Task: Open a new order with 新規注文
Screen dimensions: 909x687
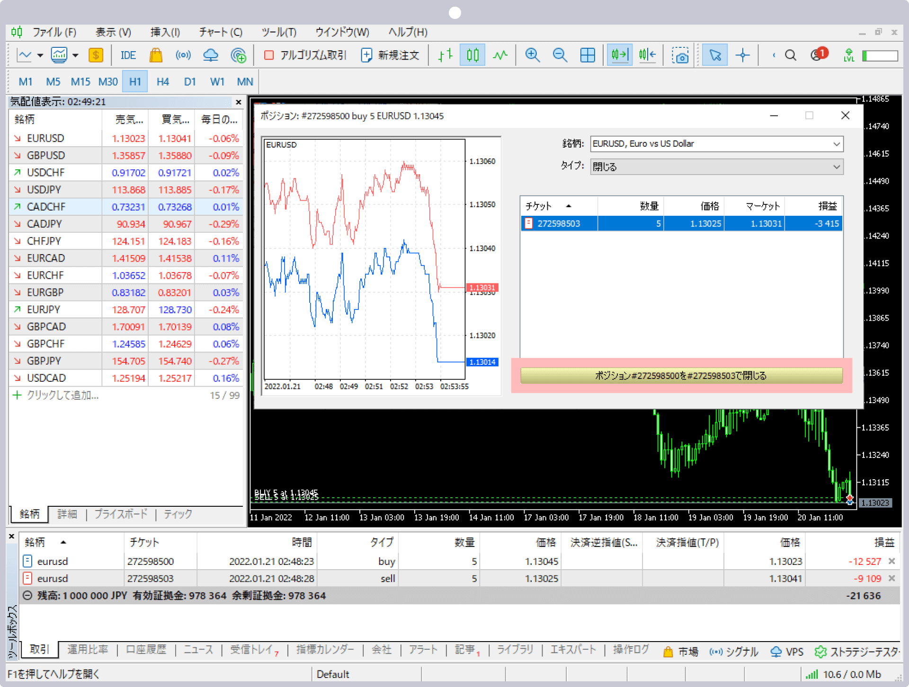Action: [390, 55]
